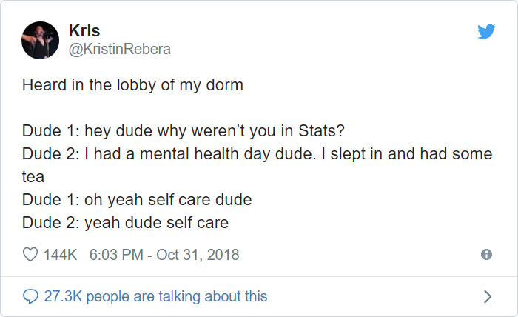Click the "oh yeah self care dude" line
The height and width of the screenshot is (317, 518).
[137, 200]
